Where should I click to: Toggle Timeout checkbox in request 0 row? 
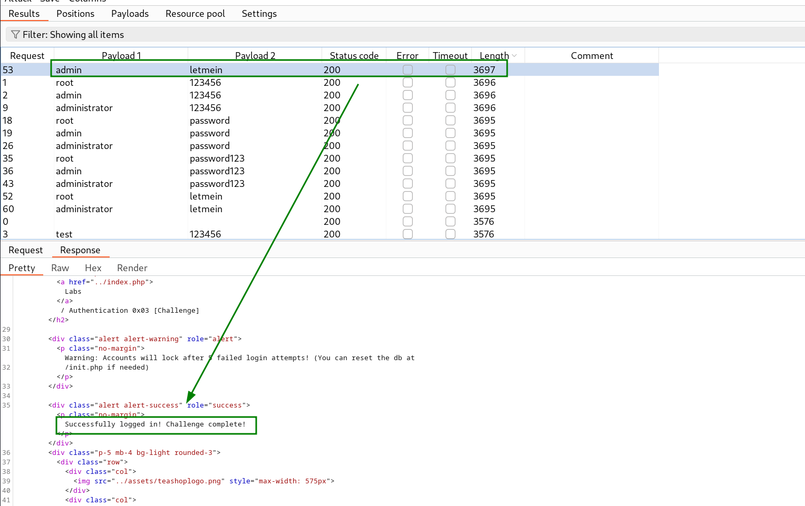pyautogui.click(x=450, y=222)
